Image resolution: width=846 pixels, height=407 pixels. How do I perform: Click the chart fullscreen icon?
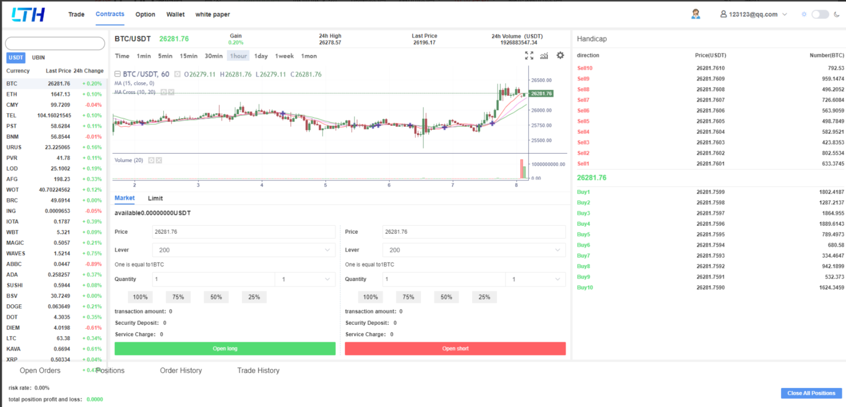pos(529,56)
